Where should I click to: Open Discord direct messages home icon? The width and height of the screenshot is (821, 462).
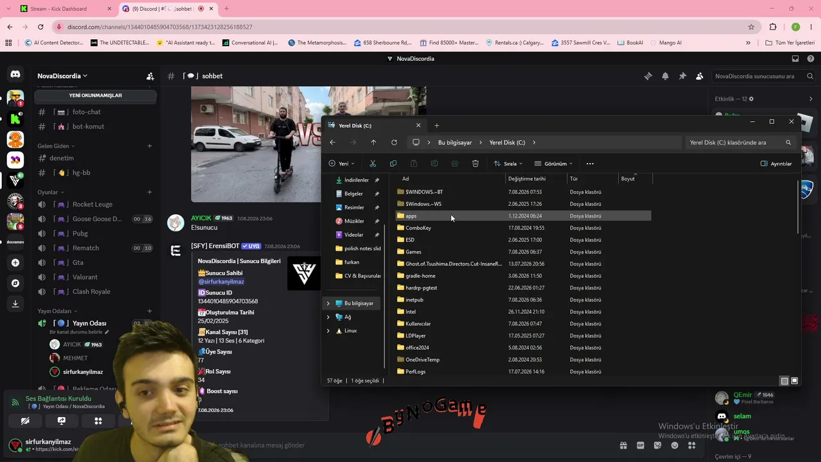coord(15,74)
